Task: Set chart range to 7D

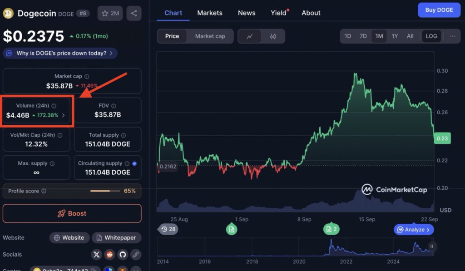Action: pyautogui.click(x=363, y=36)
